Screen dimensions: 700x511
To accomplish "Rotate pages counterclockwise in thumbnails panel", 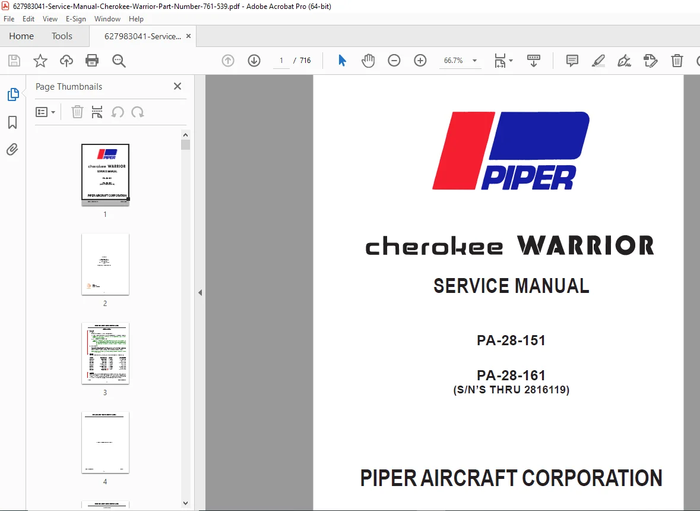I will click(118, 112).
